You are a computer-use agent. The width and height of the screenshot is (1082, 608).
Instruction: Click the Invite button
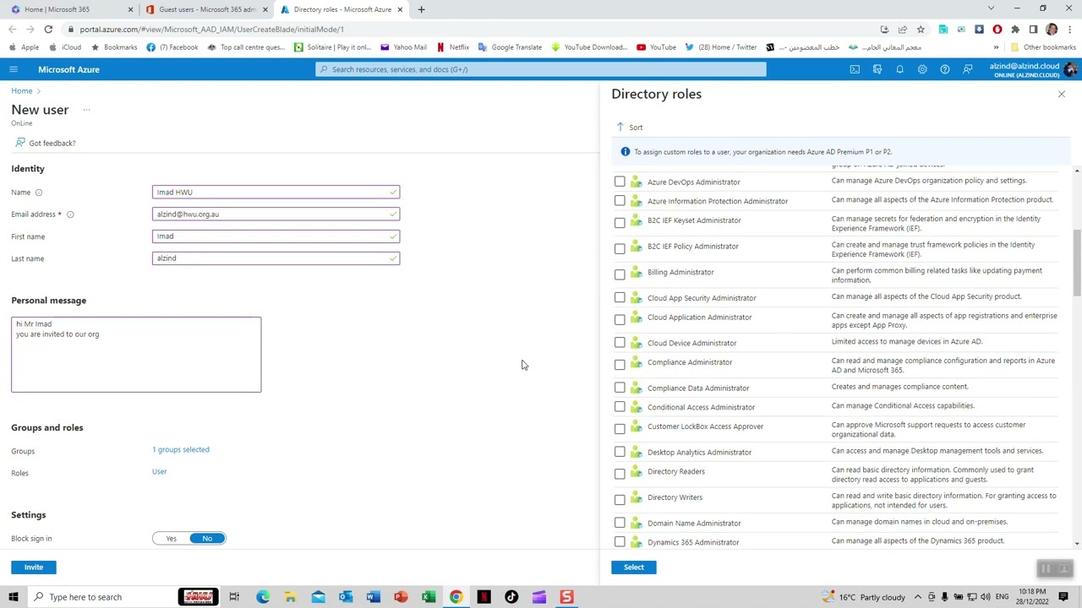coord(34,567)
